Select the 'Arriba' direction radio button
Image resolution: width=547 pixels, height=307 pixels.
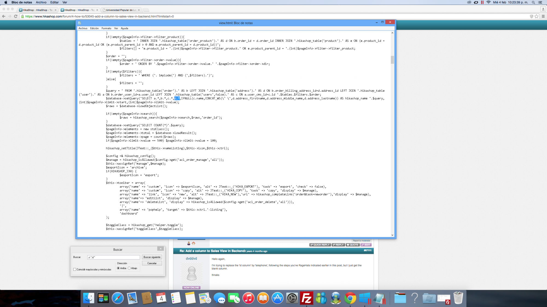[118, 268]
